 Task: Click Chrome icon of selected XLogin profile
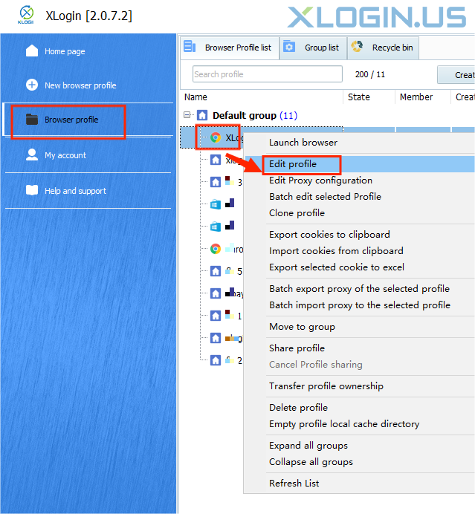(x=216, y=137)
